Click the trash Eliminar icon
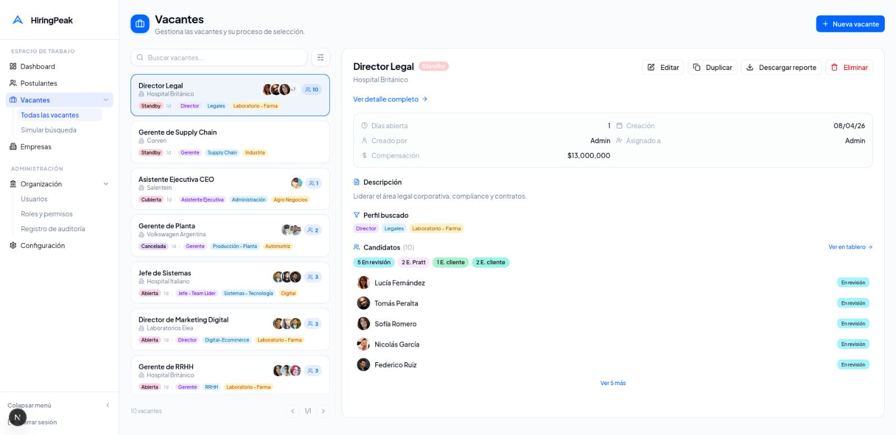896x435 pixels. click(834, 67)
